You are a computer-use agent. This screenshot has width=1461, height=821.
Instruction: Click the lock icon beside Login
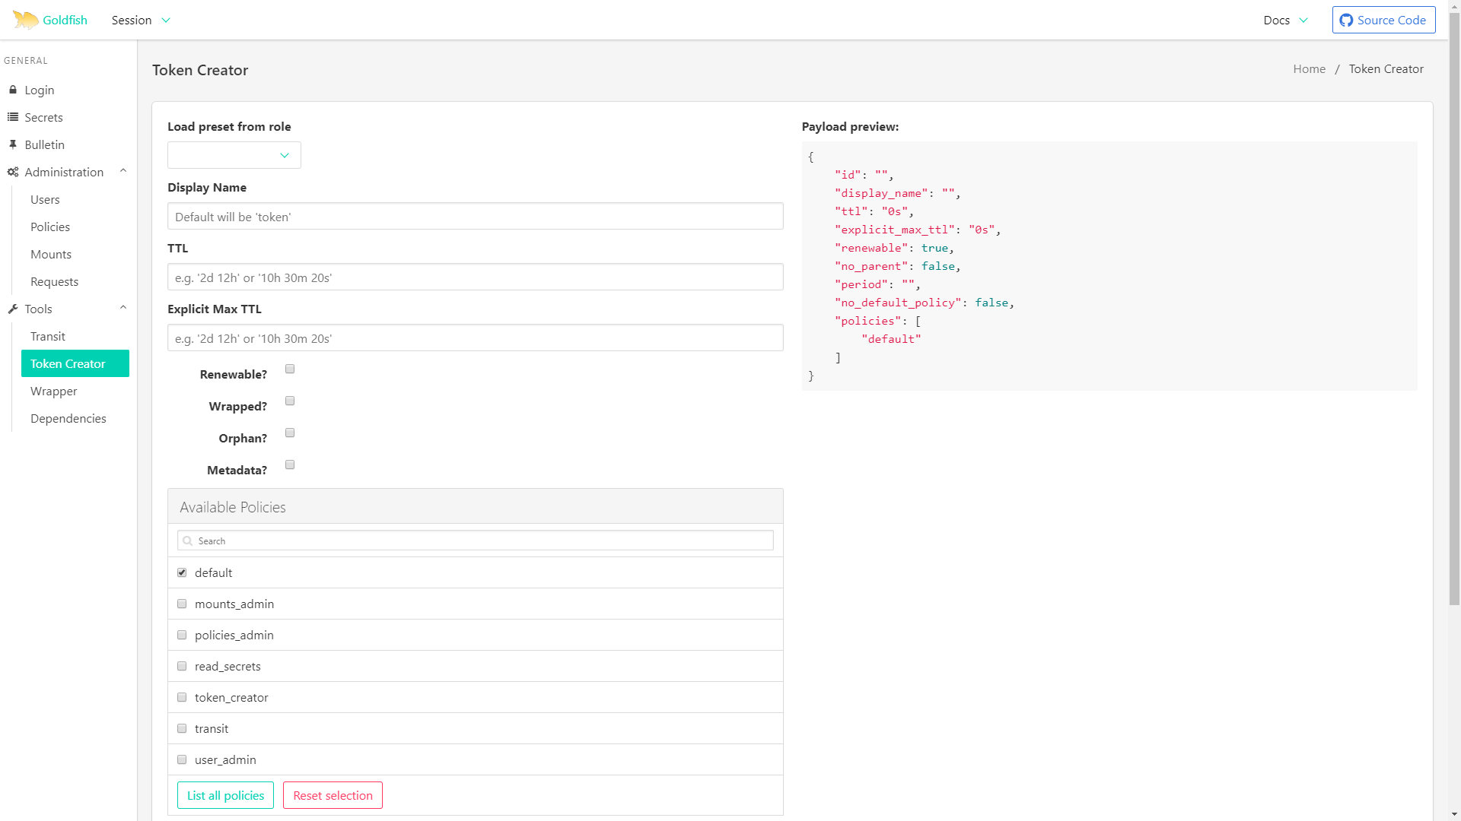13,90
